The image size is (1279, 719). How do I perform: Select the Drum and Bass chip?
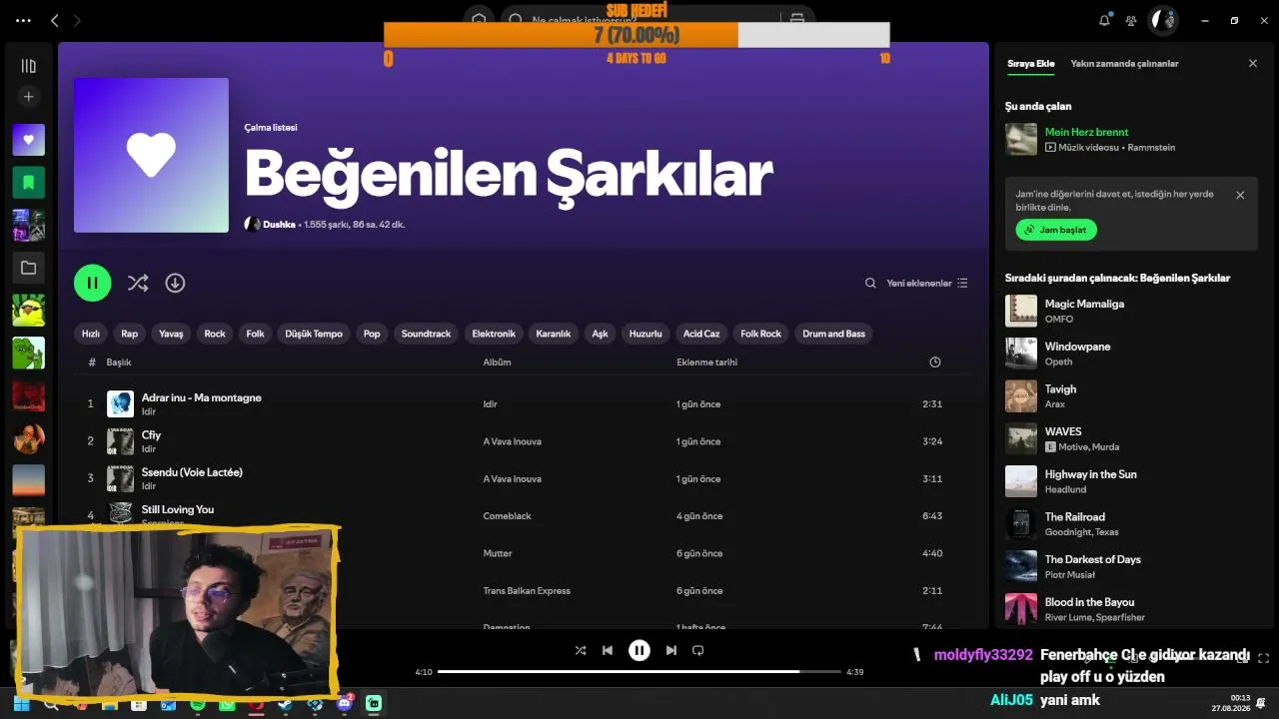point(833,334)
